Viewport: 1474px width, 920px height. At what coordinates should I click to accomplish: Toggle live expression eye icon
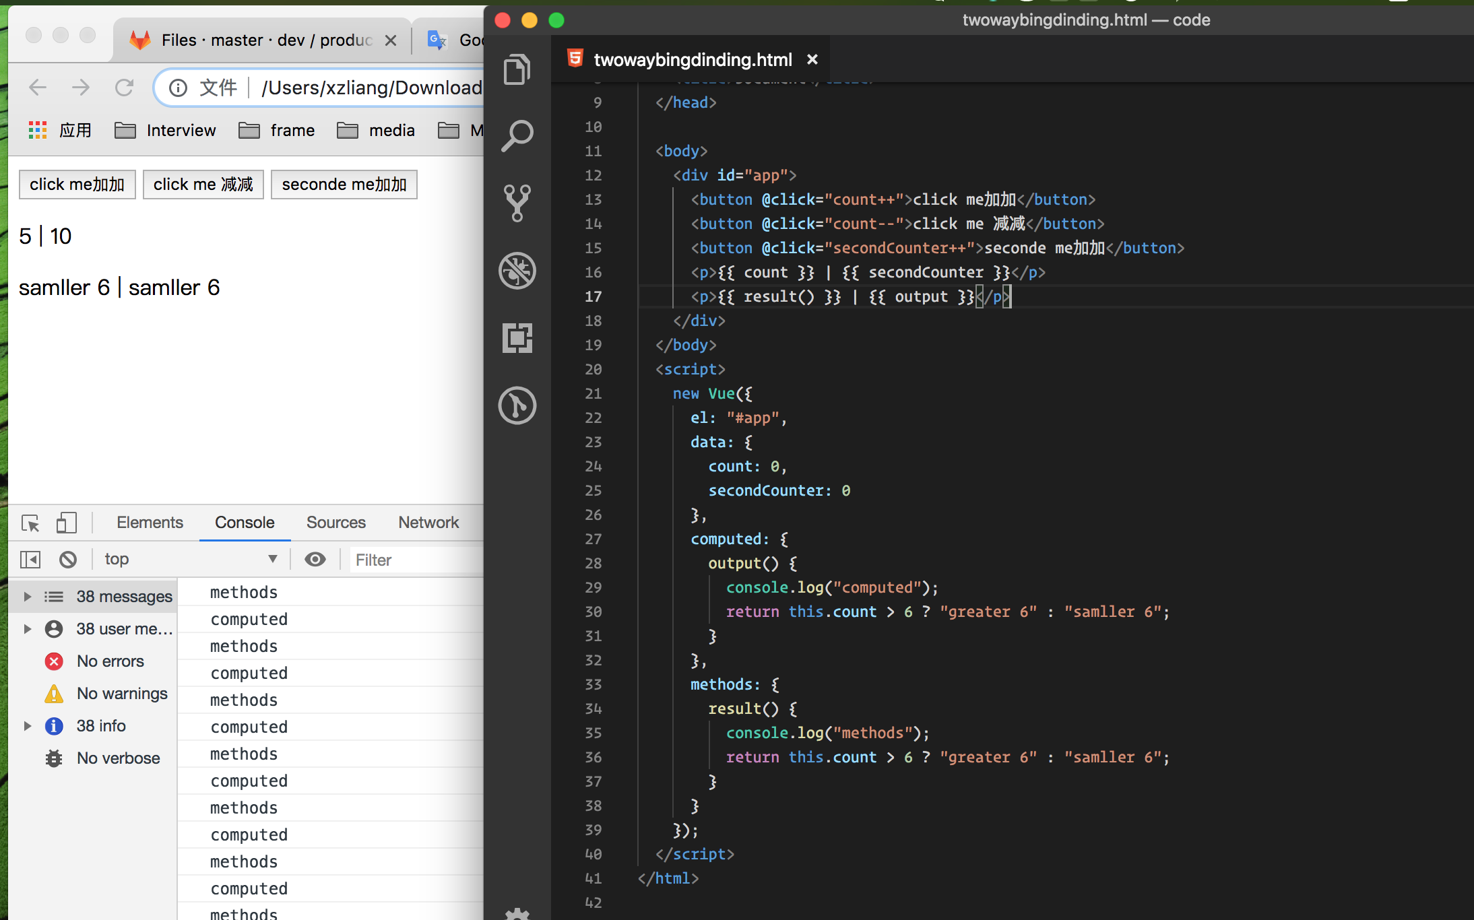tap(315, 560)
